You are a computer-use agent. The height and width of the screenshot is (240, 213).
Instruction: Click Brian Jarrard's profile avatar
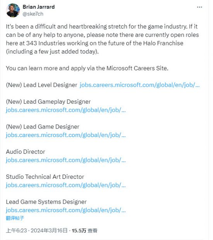[13, 10]
